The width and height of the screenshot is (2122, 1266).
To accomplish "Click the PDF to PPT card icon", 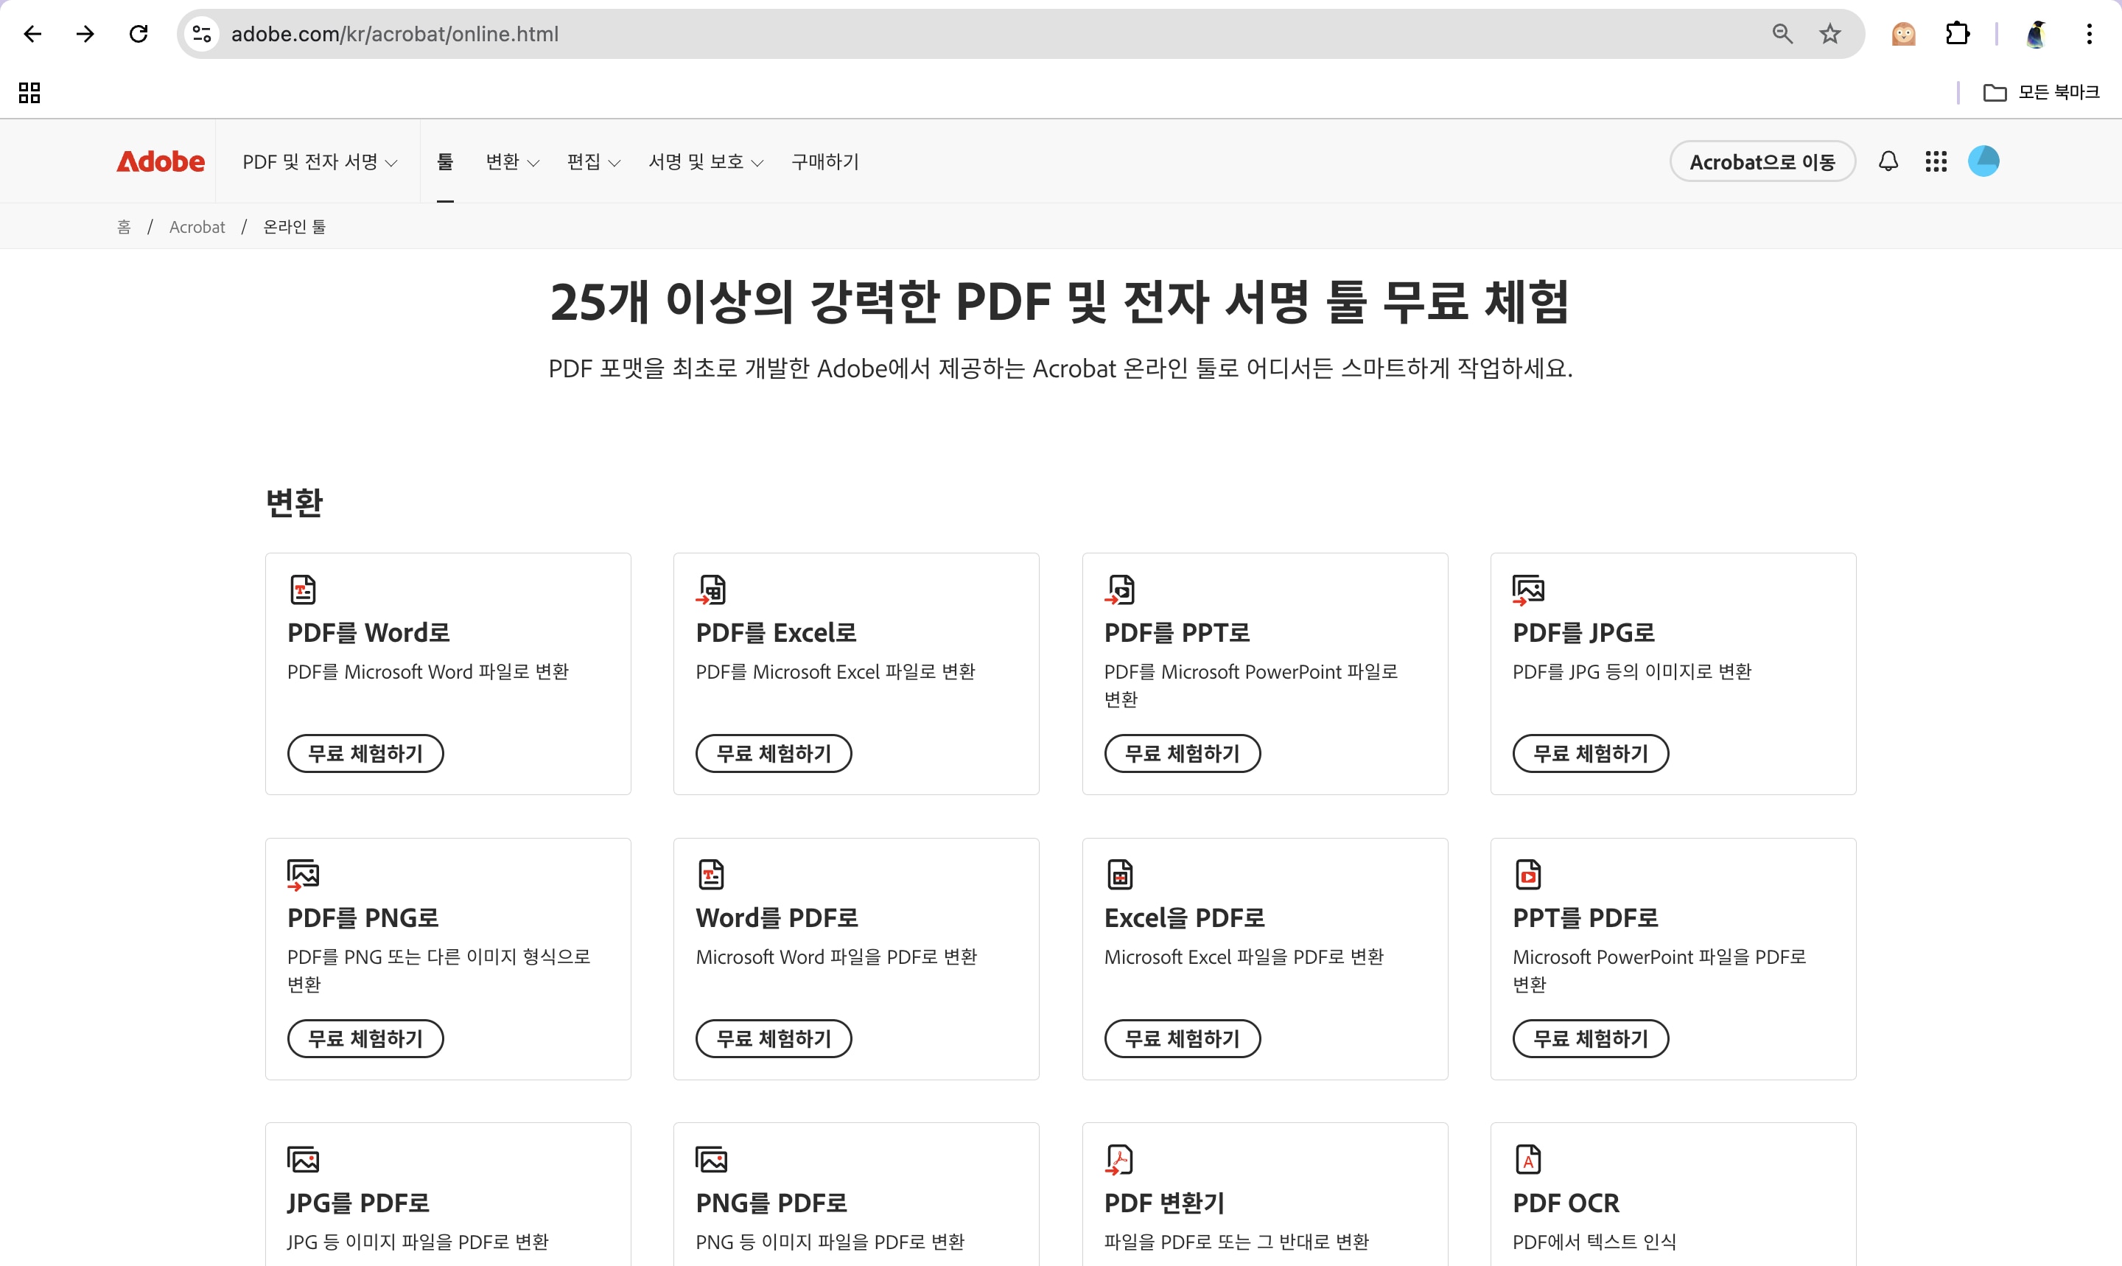I will (1120, 589).
